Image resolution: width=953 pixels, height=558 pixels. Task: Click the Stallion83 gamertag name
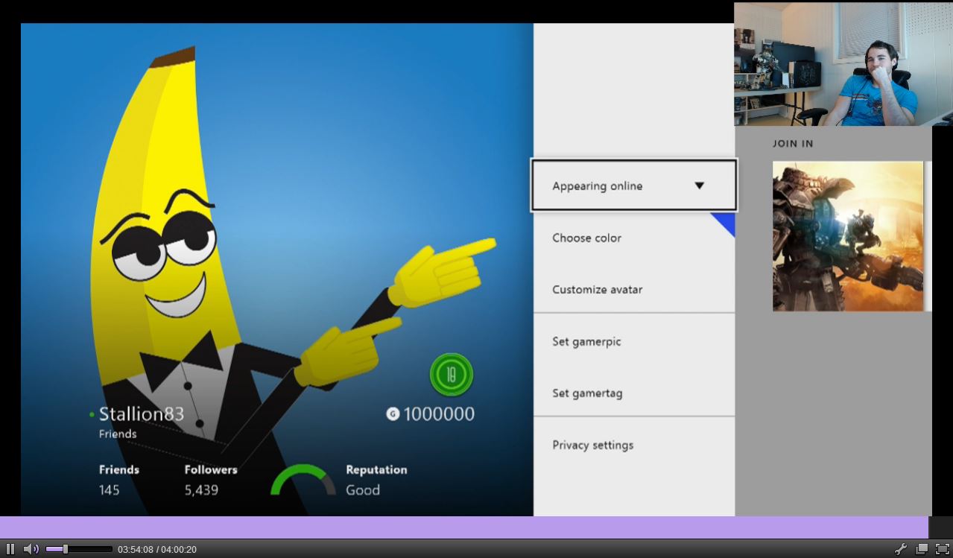pos(143,413)
